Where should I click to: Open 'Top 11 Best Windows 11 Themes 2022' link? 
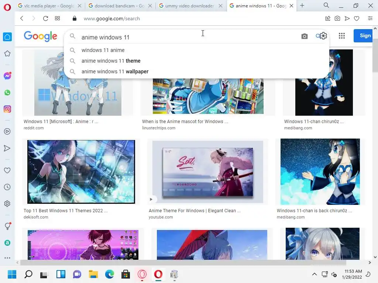click(66, 210)
